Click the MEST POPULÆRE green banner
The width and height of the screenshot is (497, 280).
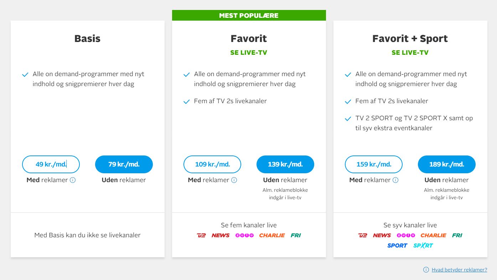[249, 15]
